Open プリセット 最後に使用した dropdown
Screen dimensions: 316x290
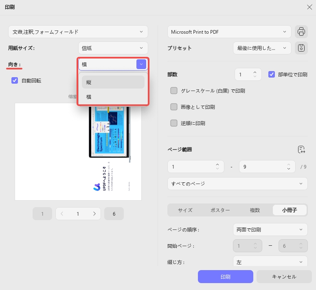[x=262, y=48]
